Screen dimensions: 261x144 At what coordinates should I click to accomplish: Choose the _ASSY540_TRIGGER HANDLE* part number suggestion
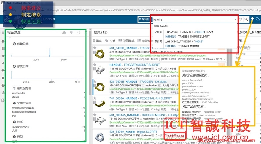click(184, 42)
